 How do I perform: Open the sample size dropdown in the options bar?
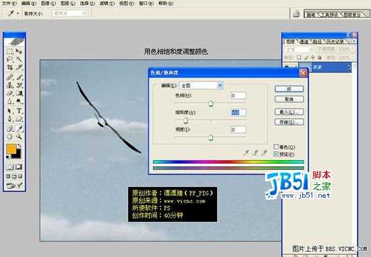69,13
